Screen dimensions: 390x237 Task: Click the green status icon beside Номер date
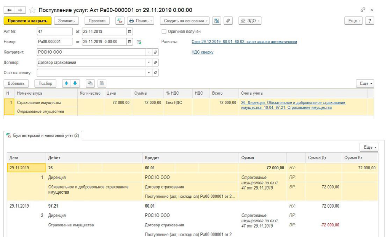tap(139, 42)
